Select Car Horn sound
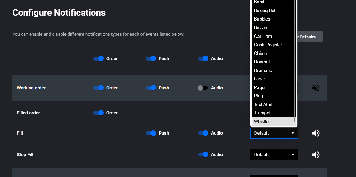The height and width of the screenshot is (177, 356). point(273,36)
